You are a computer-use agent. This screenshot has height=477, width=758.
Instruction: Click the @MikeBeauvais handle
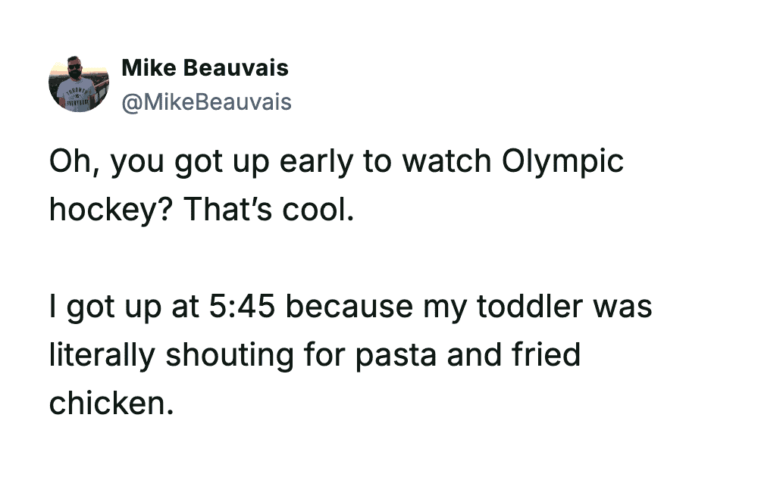[x=206, y=101]
